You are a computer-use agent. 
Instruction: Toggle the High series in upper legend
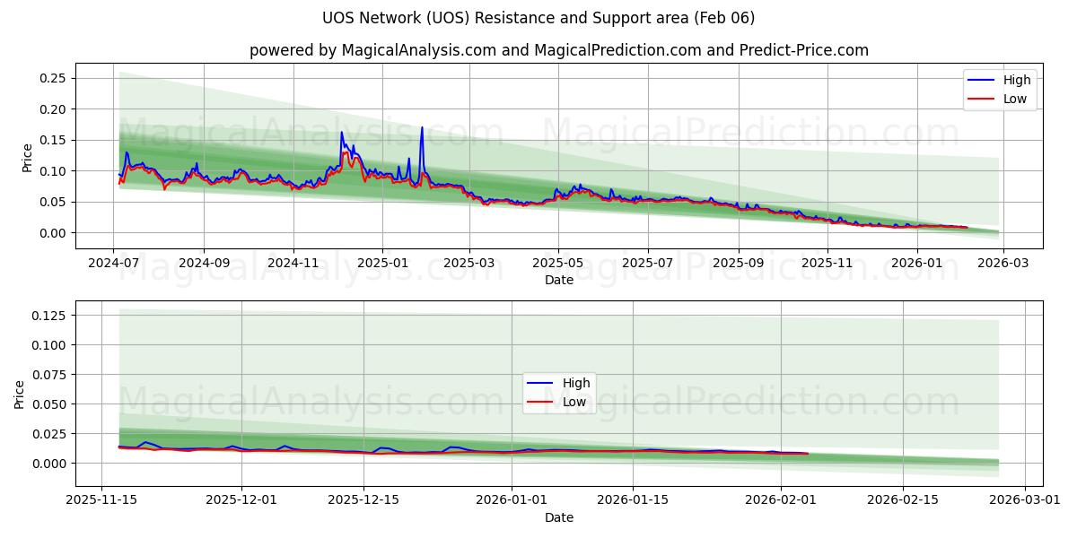1012,80
